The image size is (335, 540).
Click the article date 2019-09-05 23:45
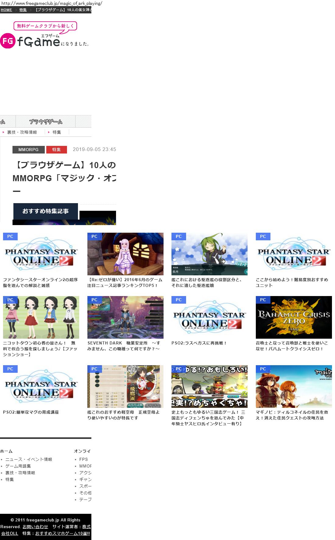[94, 149]
